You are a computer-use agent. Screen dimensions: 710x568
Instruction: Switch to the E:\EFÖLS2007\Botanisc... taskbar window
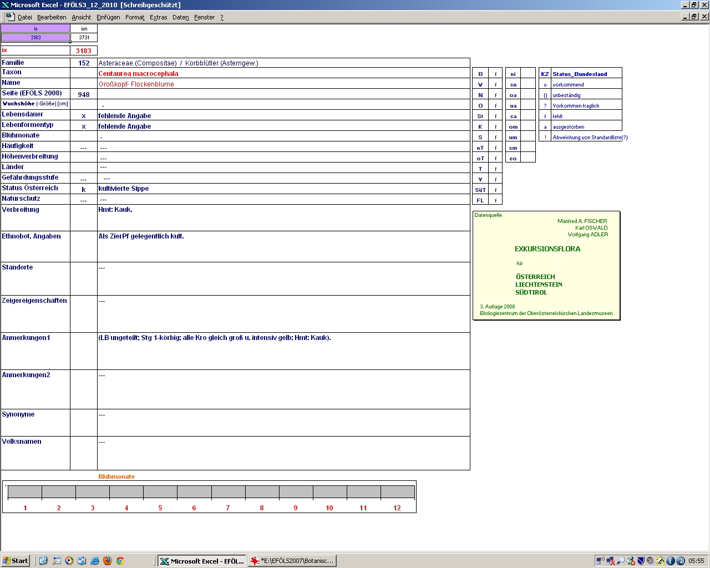[292, 561]
